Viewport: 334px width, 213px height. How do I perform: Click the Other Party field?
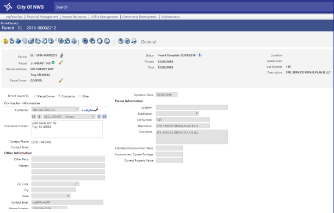(x=68, y=159)
